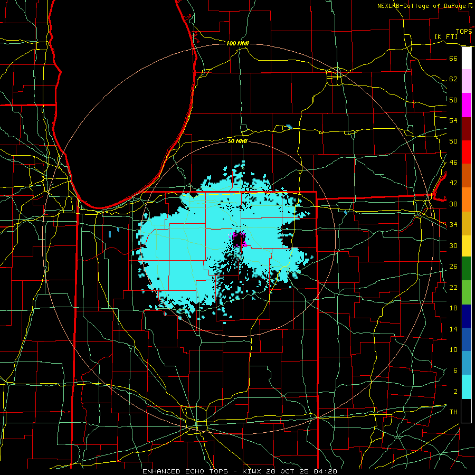Viewport: 475px width, 475px height.
Task: Pick the light blue legend swatch near 6
Action: (466, 363)
